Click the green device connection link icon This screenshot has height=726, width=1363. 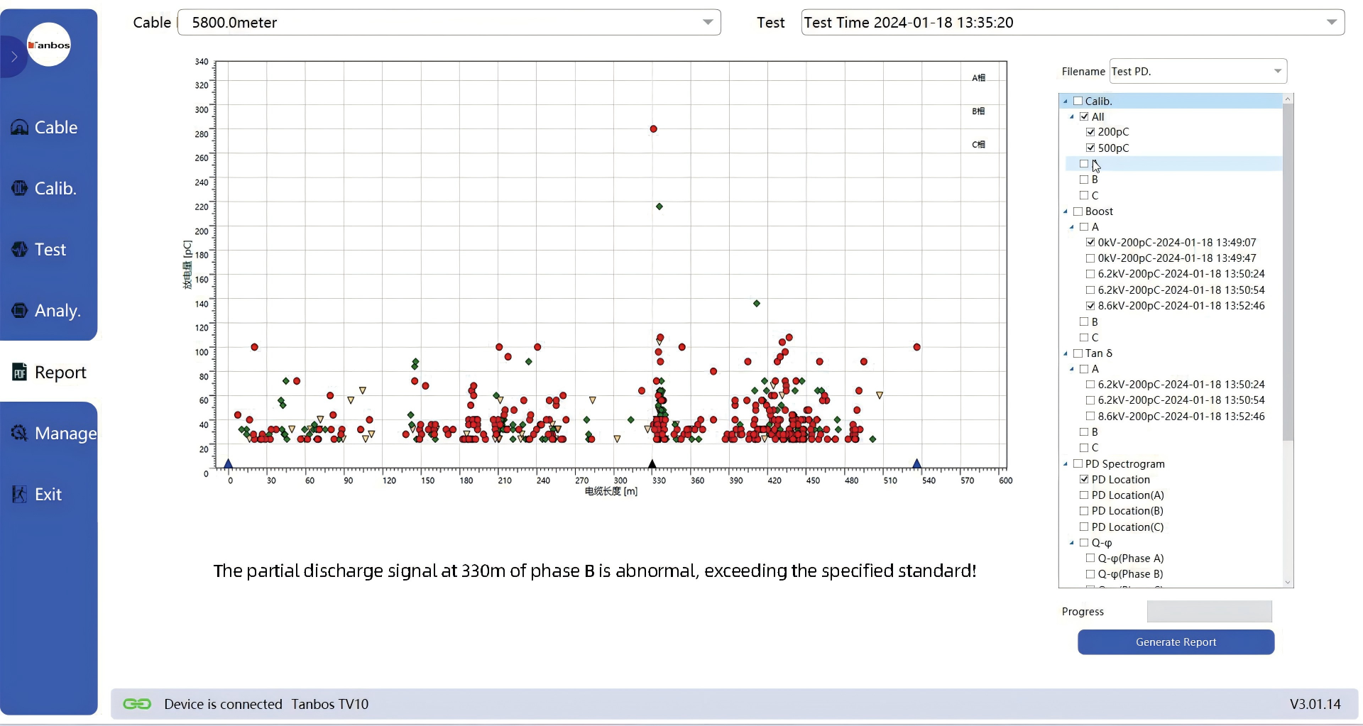[x=137, y=704]
